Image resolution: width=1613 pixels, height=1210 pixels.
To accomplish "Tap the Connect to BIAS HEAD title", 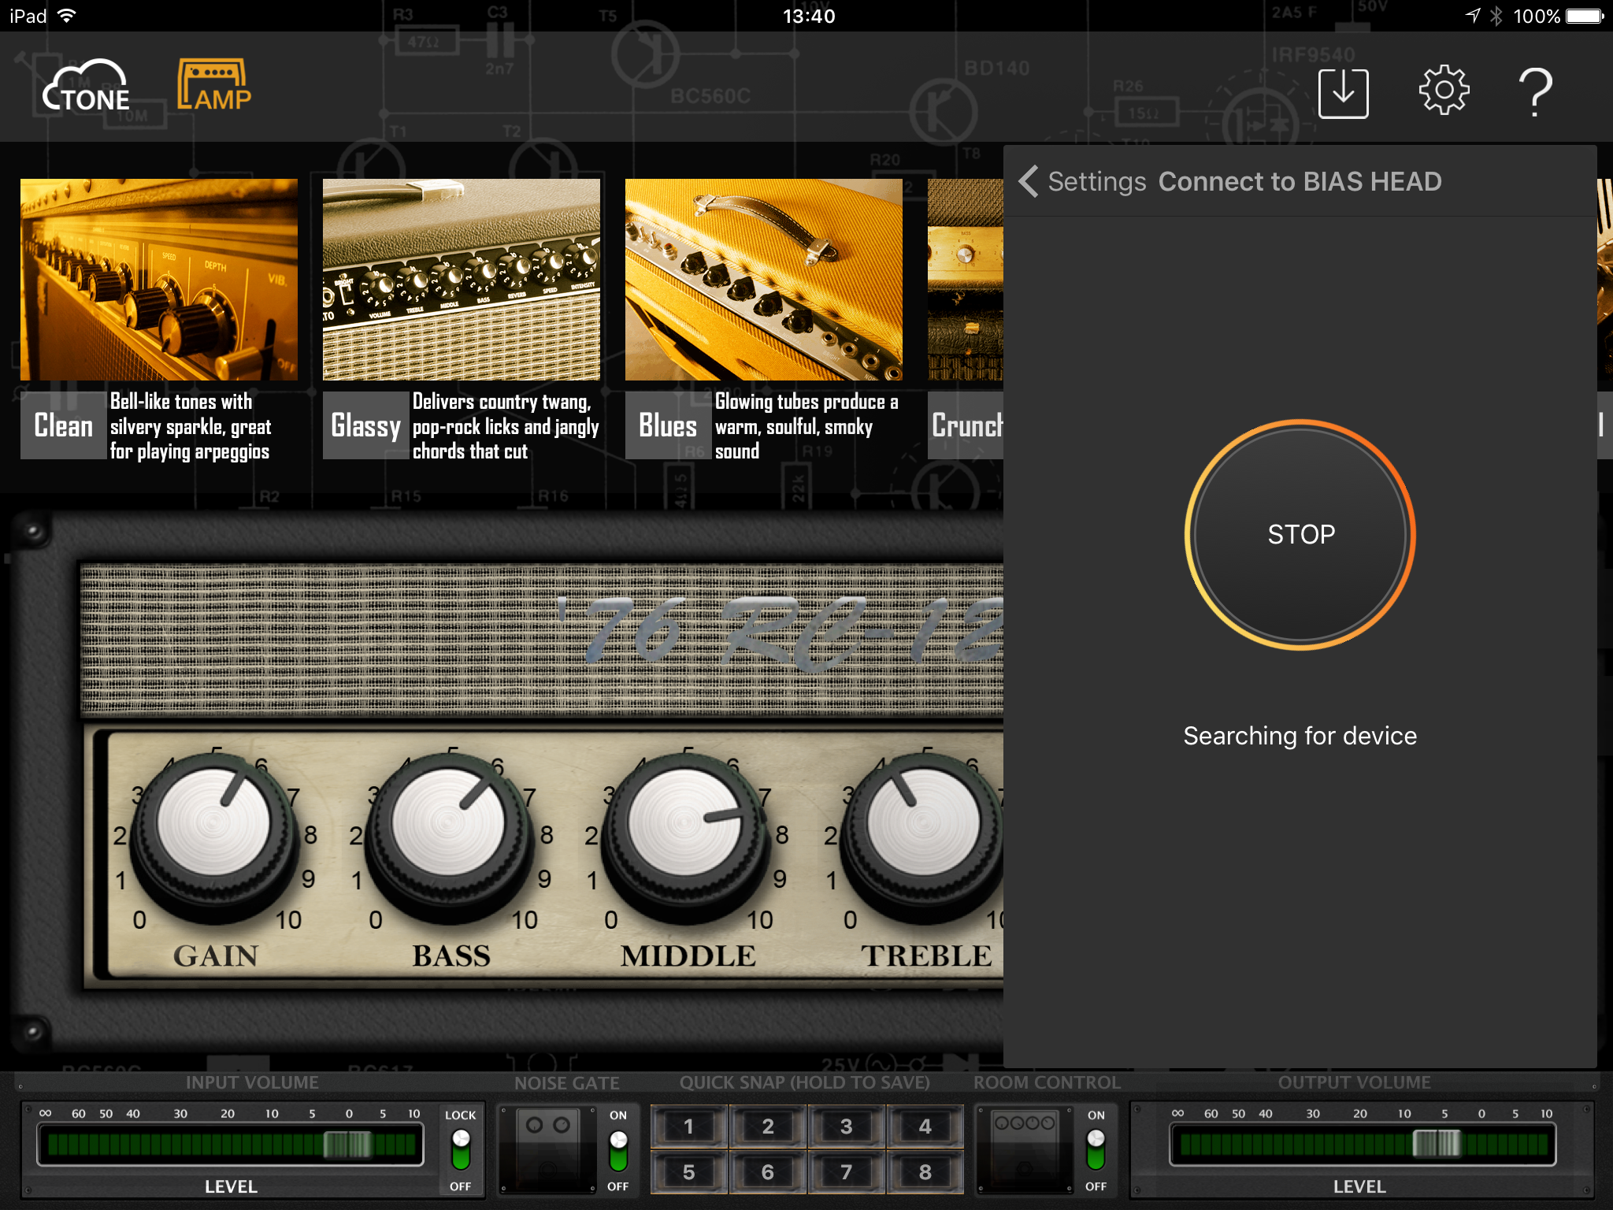I will click(1300, 181).
